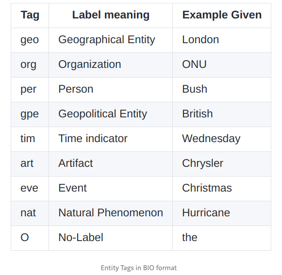
Task: Select the No-Label cell
Action: (x=111, y=238)
